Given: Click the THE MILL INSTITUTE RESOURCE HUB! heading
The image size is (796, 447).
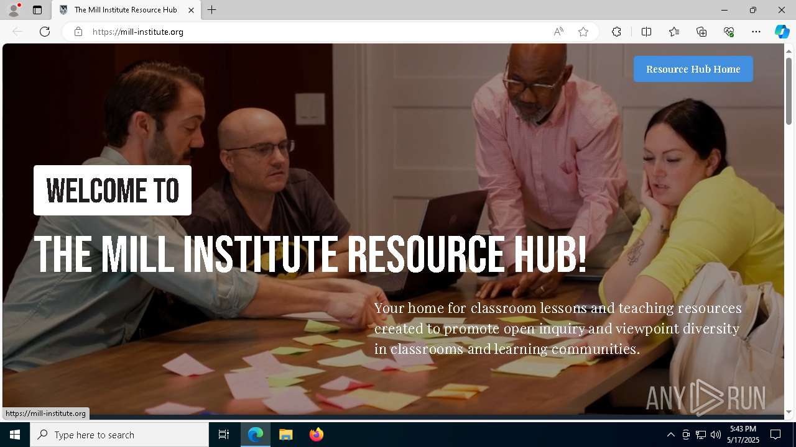Looking at the screenshot, I should point(310,255).
